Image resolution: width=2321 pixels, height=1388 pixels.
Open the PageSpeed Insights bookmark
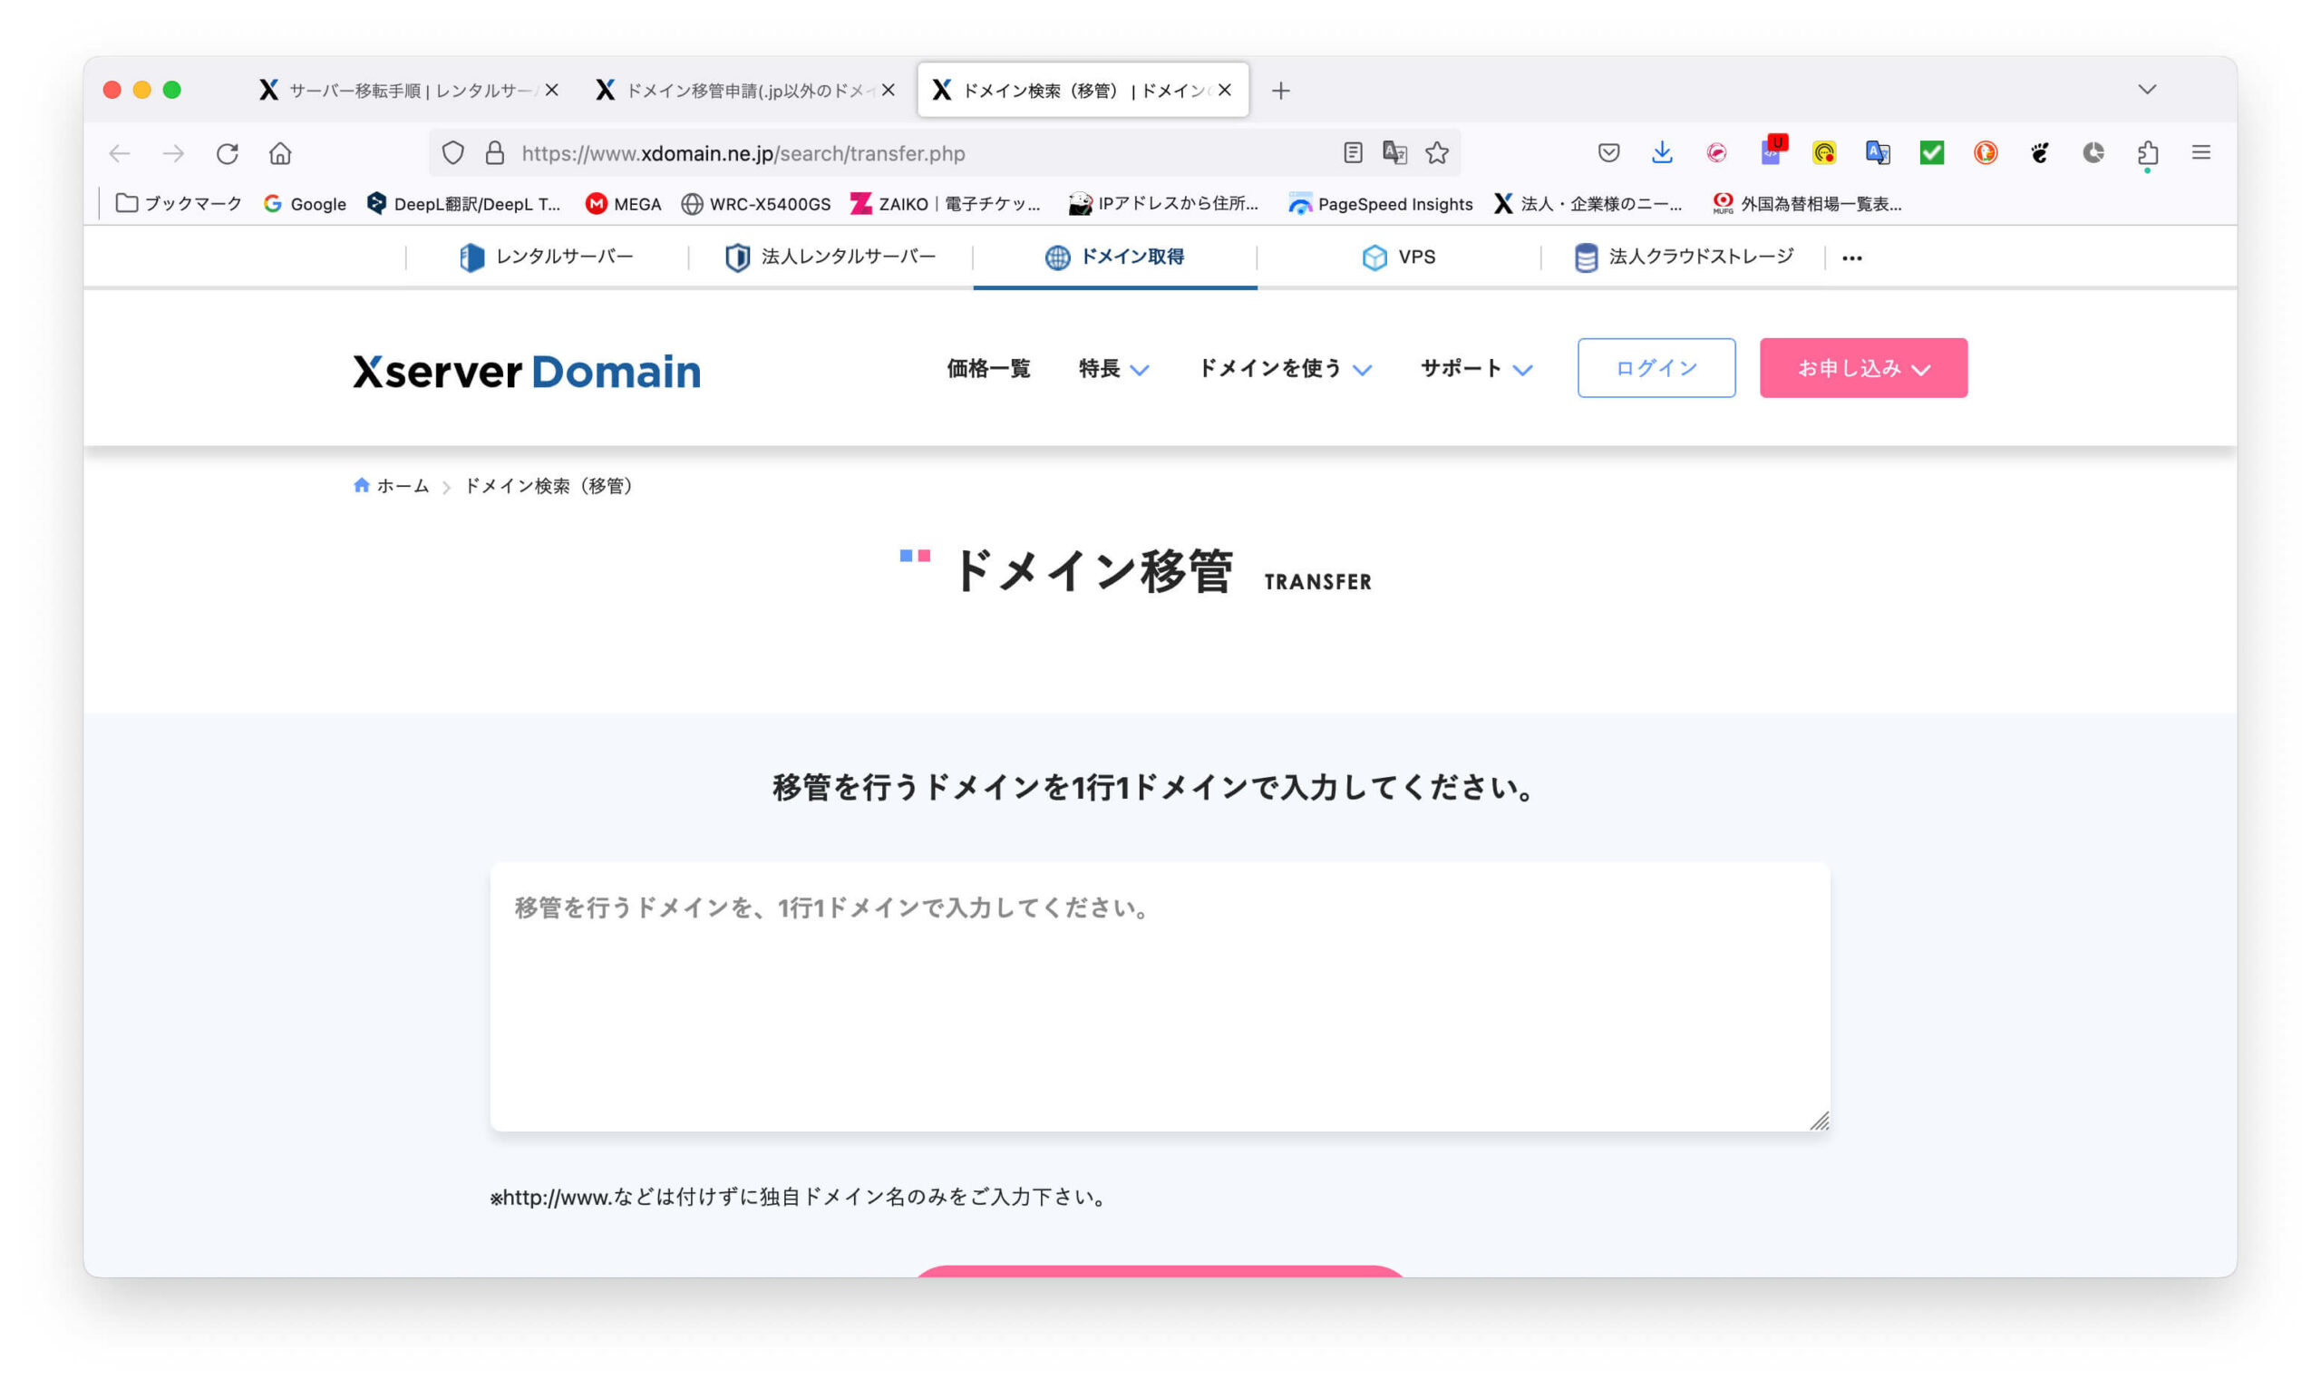[x=1380, y=203]
